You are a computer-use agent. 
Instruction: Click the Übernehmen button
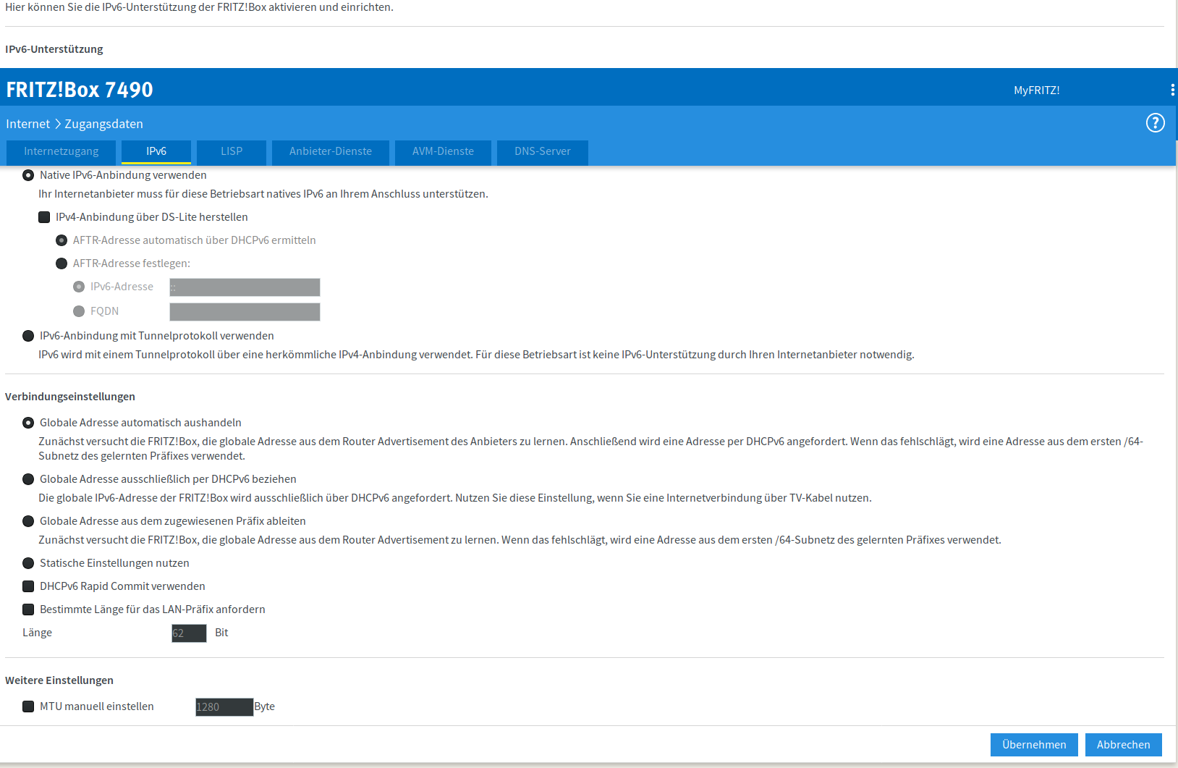coord(1034,745)
